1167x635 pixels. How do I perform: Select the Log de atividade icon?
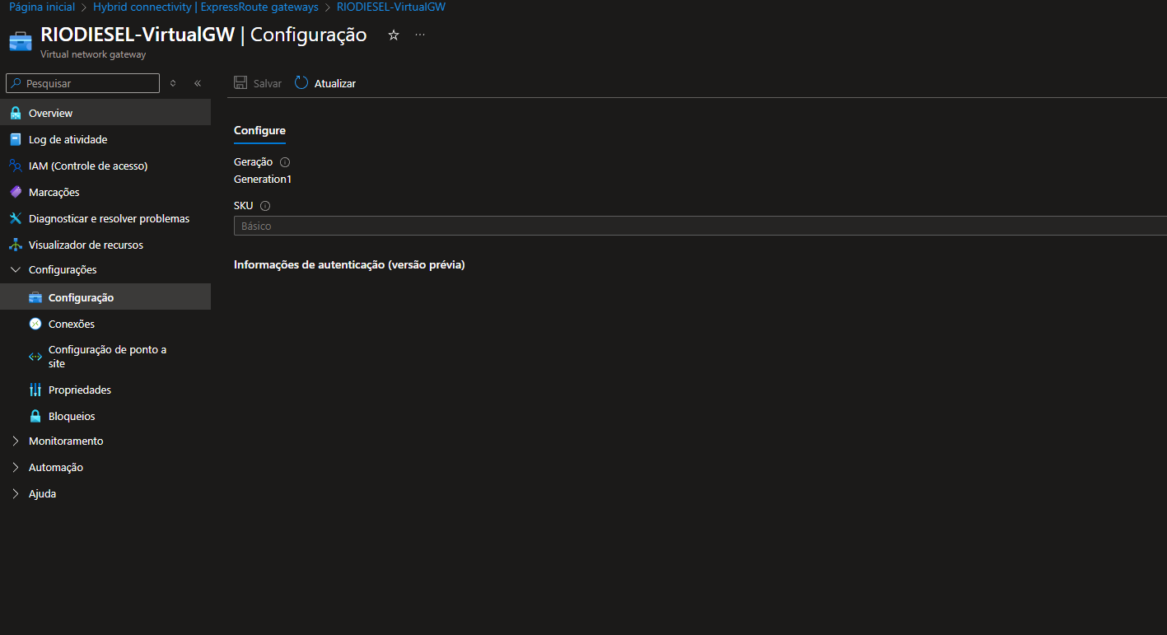(x=17, y=138)
